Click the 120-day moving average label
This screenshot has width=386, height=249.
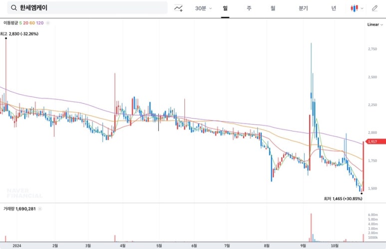pos(39,23)
